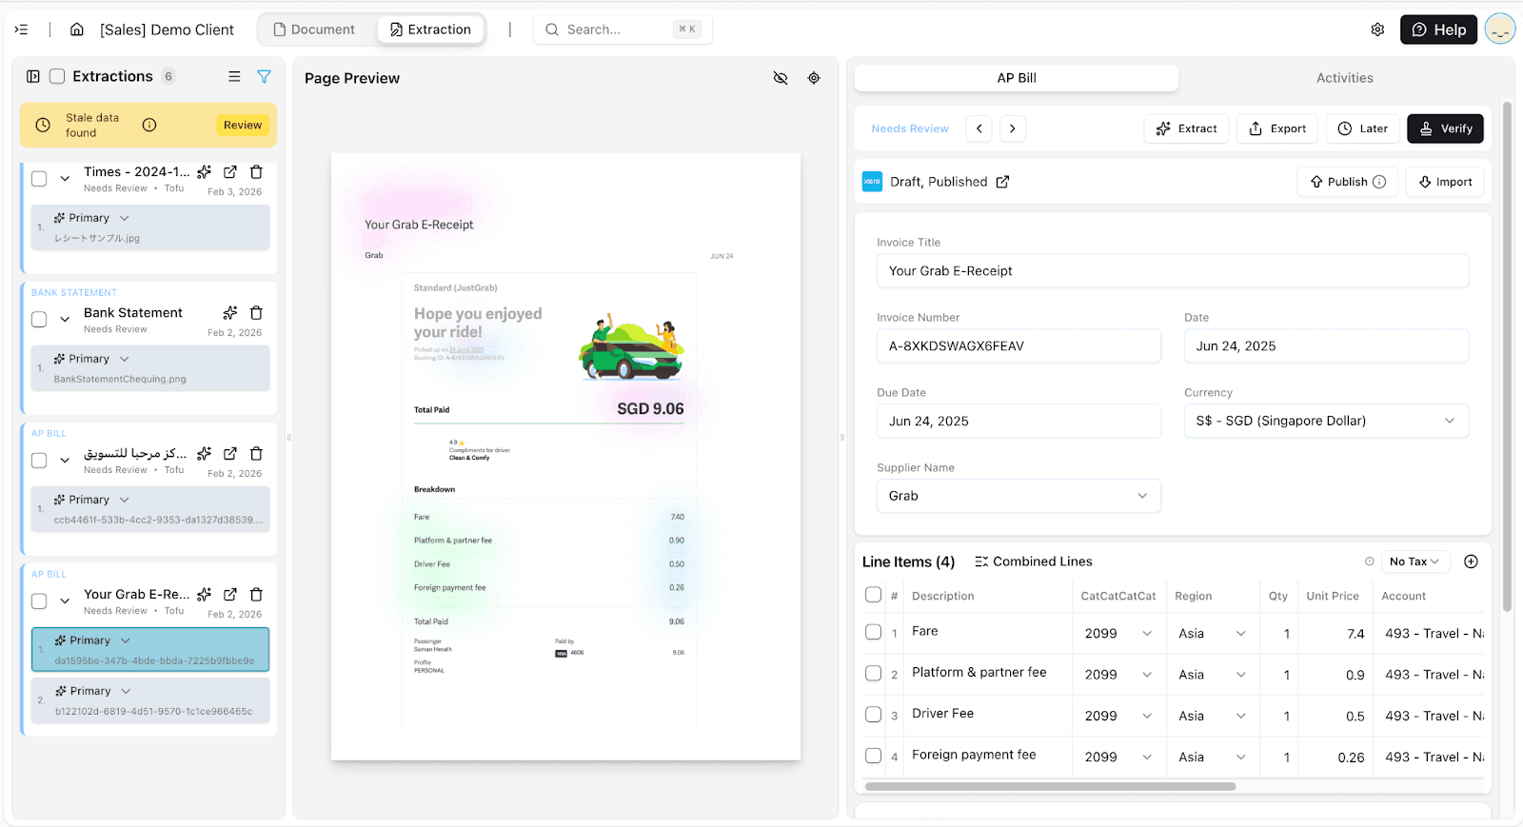This screenshot has width=1523, height=827.
Task: Select all extractions checkbox
Action: click(x=57, y=76)
